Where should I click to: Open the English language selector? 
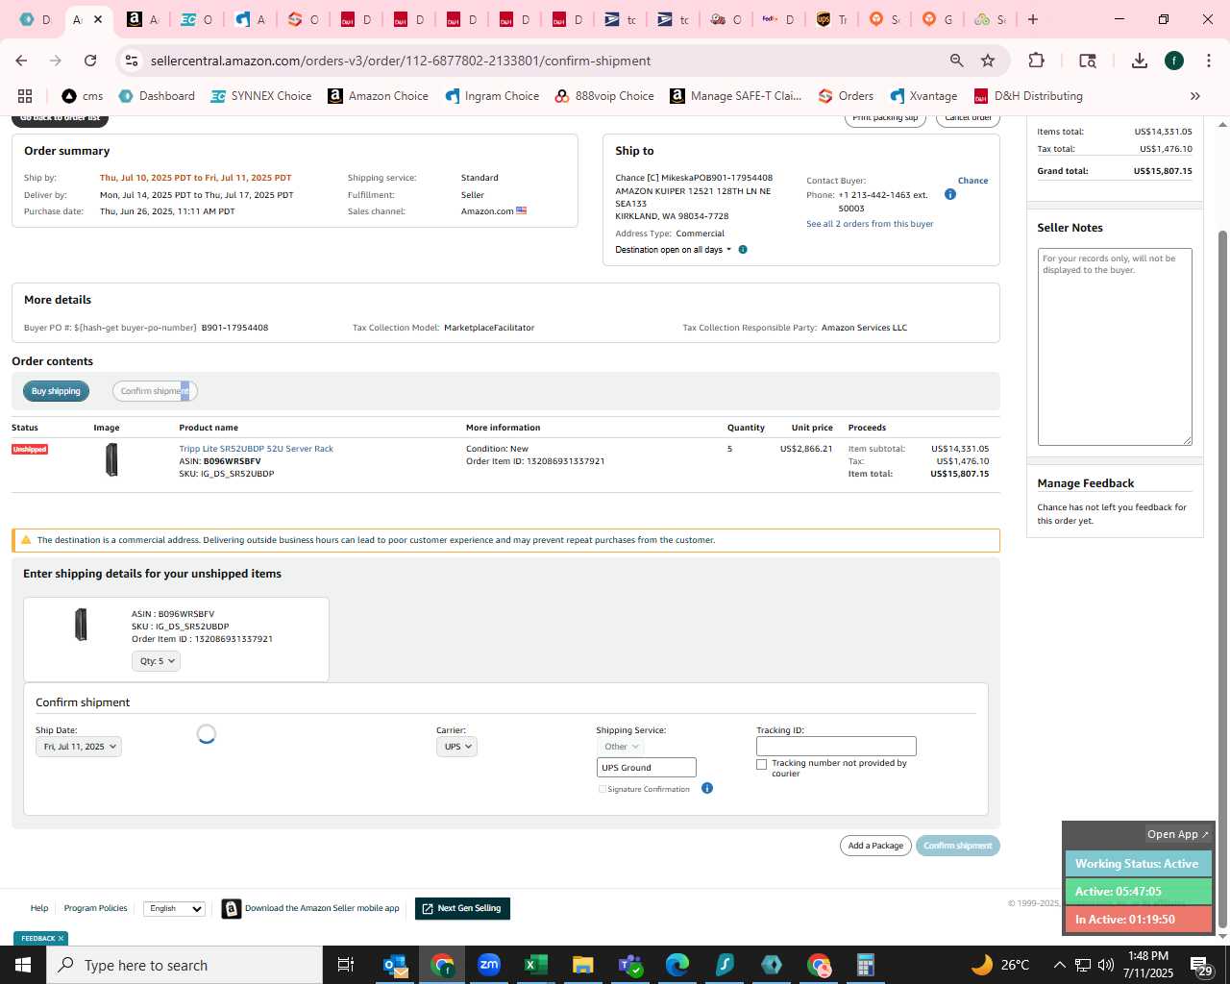tap(174, 908)
